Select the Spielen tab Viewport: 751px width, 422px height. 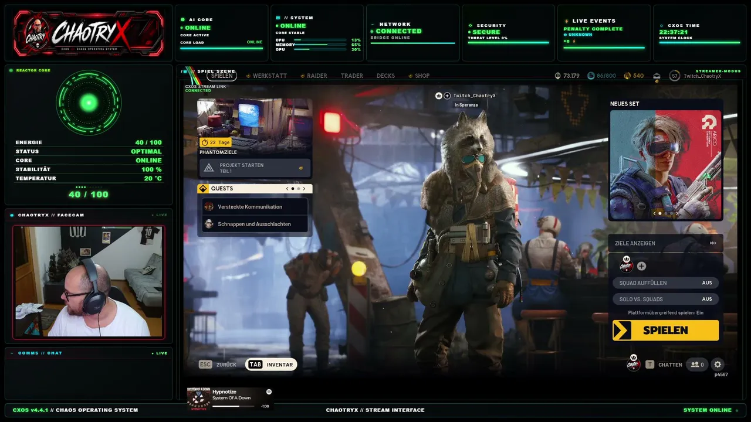point(222,76)
